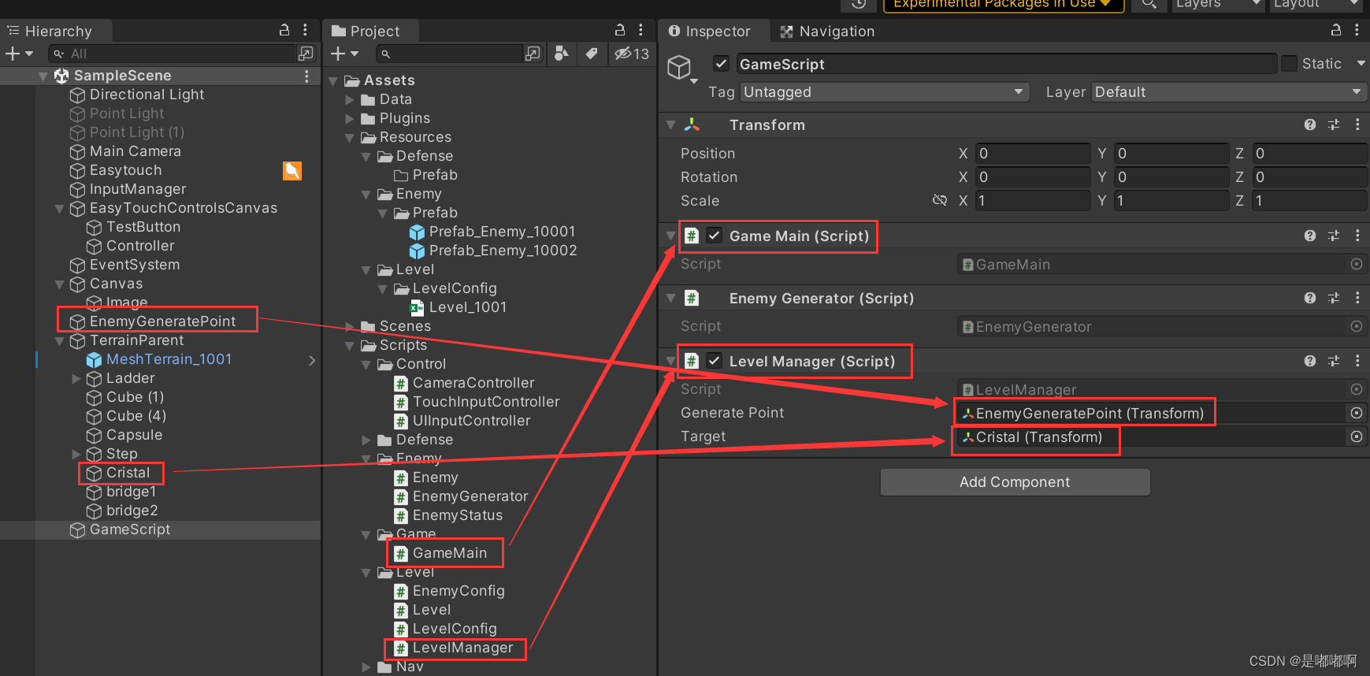Viewport: 1370px width, 676px height.
Task: Collapse the Assets folder
Action: click(x=333, y=80)
